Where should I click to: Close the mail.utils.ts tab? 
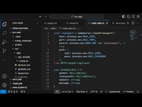(107, 23)
